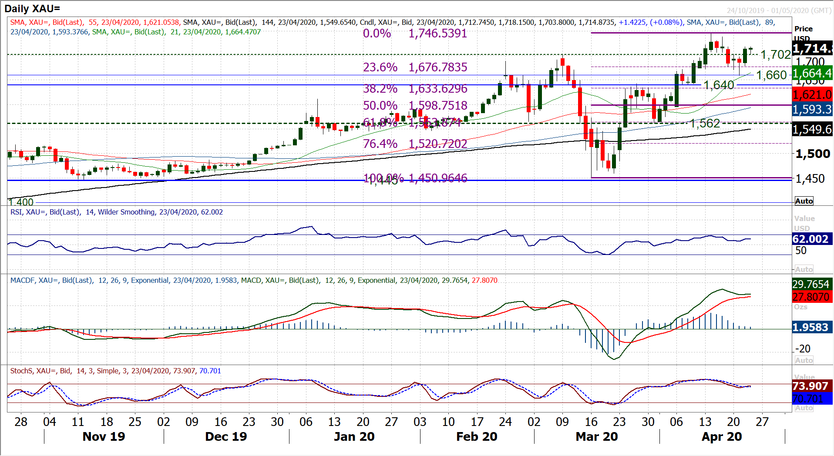Click the Fibonacci 100.0% 1,450.9646 label
The width and height of the screenshot is (834, 456).
coord(415,178)
